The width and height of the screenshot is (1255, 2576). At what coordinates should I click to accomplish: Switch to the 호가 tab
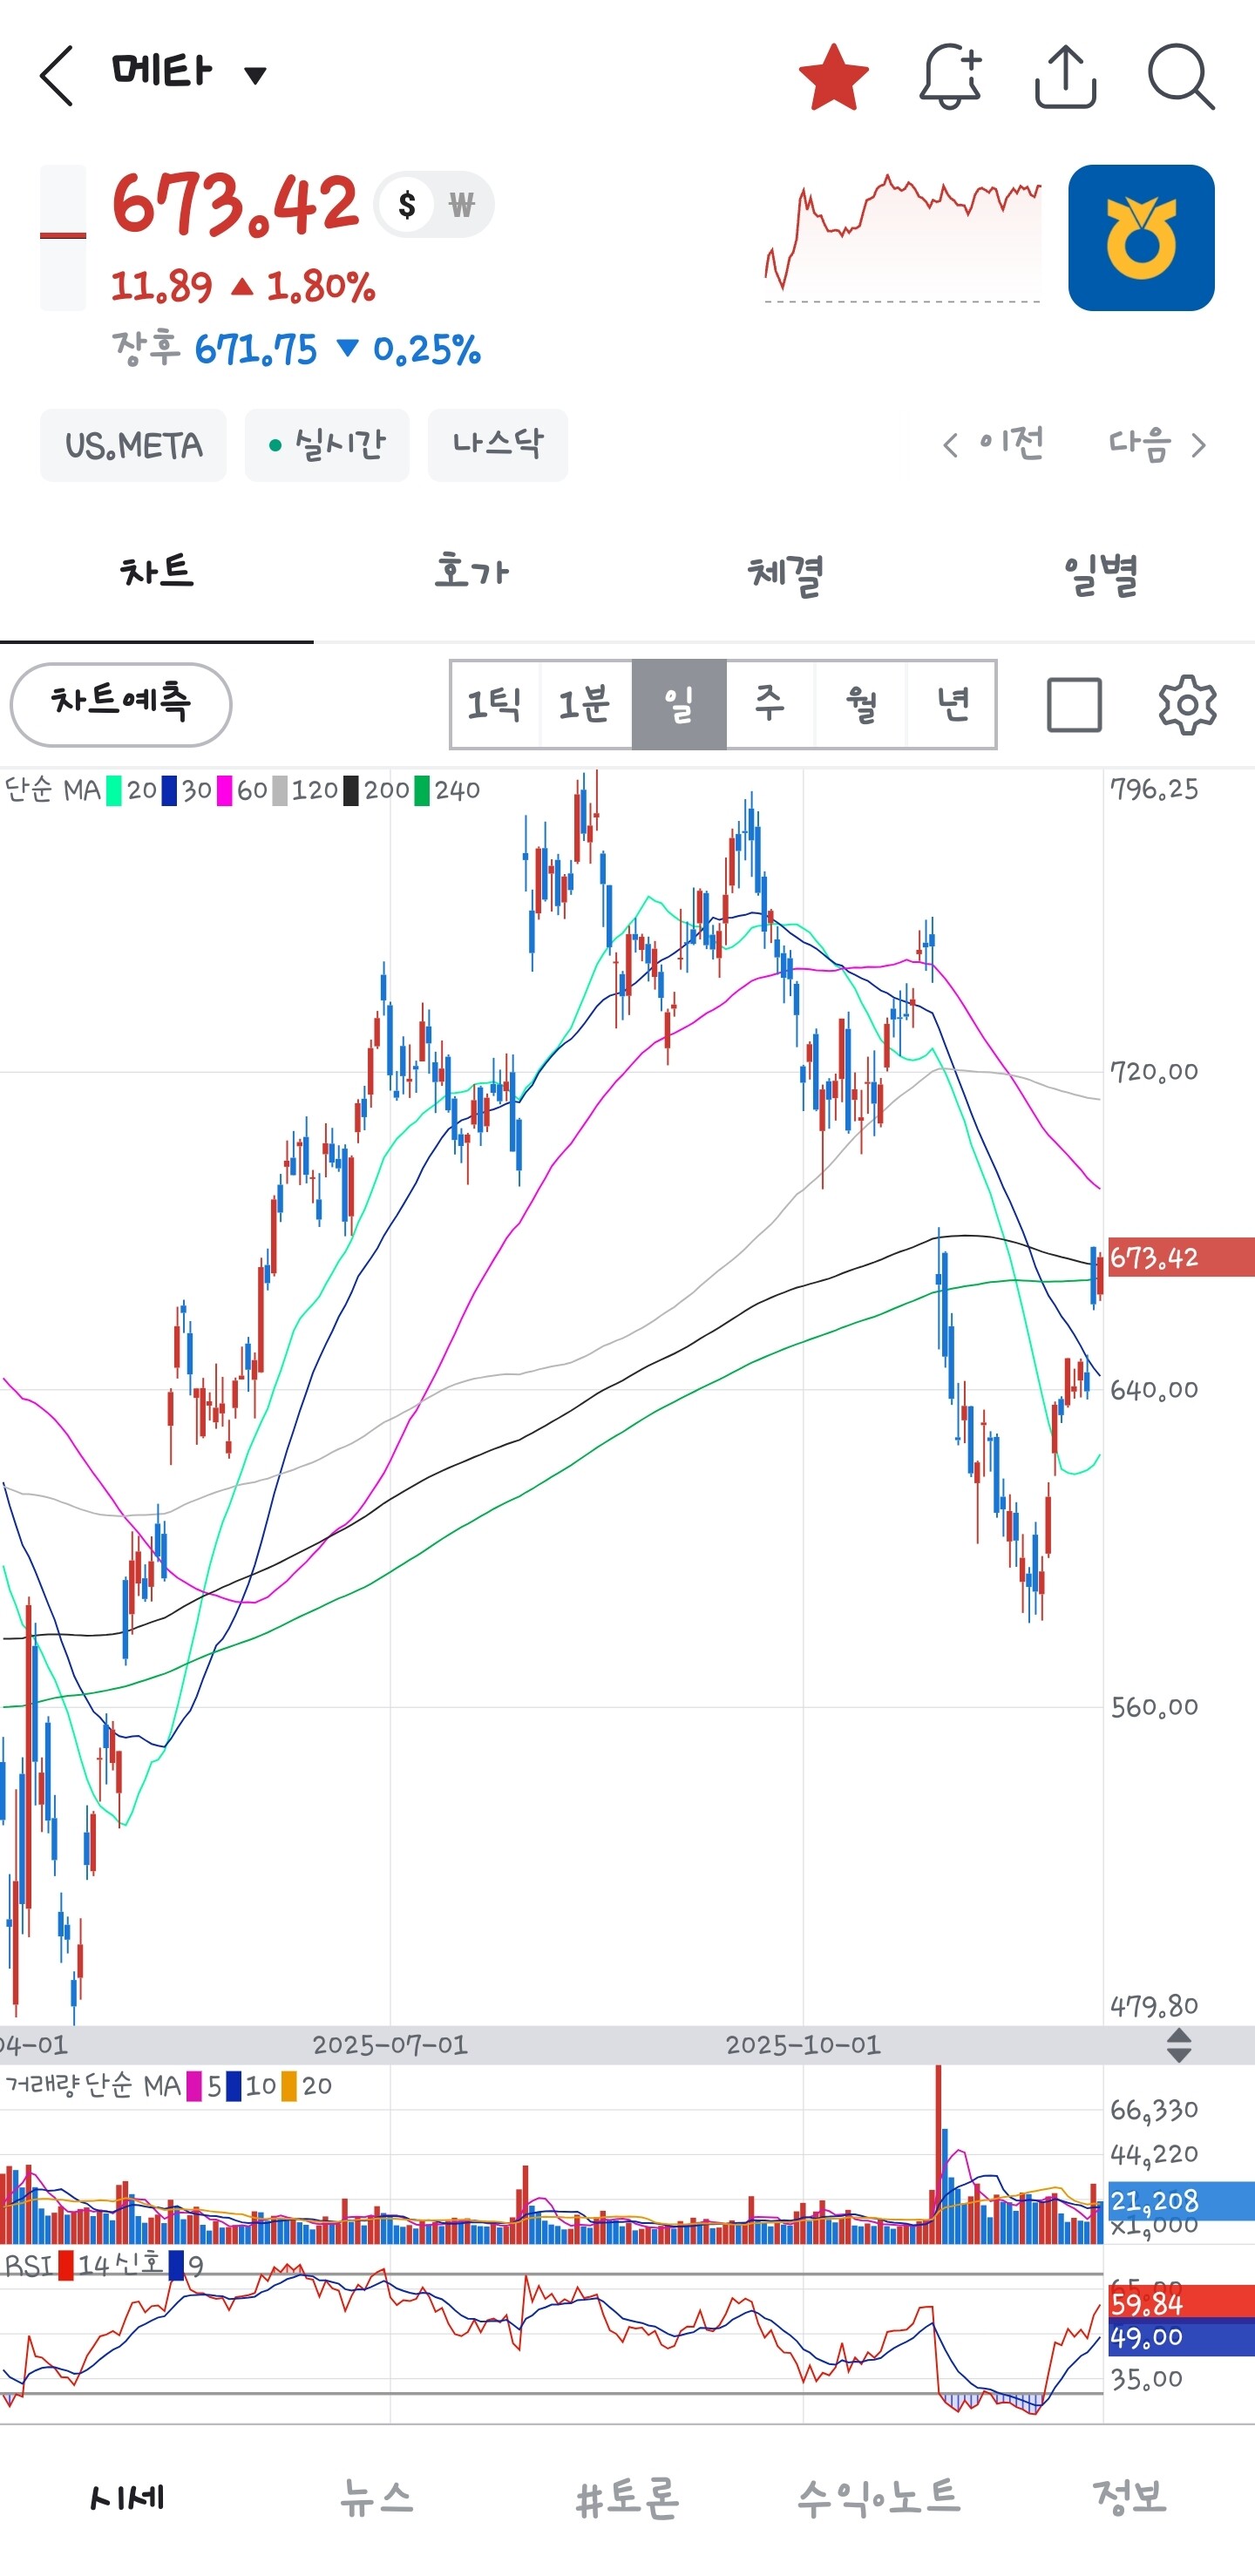tap(471, 573)
